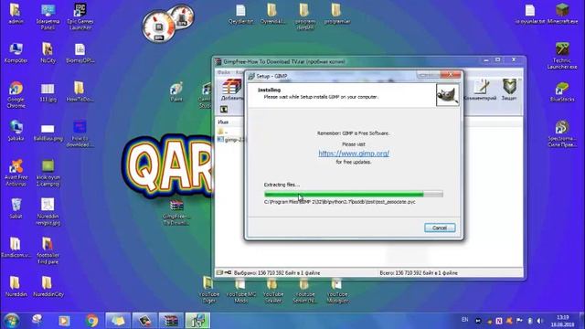The width and height of the screenshot is (585, 329).
Task: Click the up-one-level icon in WinRAR
Action: coord(224,110)
